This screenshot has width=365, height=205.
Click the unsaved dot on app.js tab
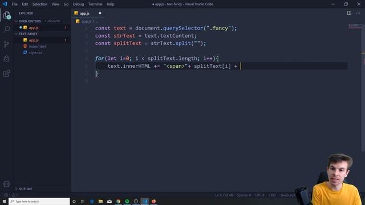click(100, 13)
